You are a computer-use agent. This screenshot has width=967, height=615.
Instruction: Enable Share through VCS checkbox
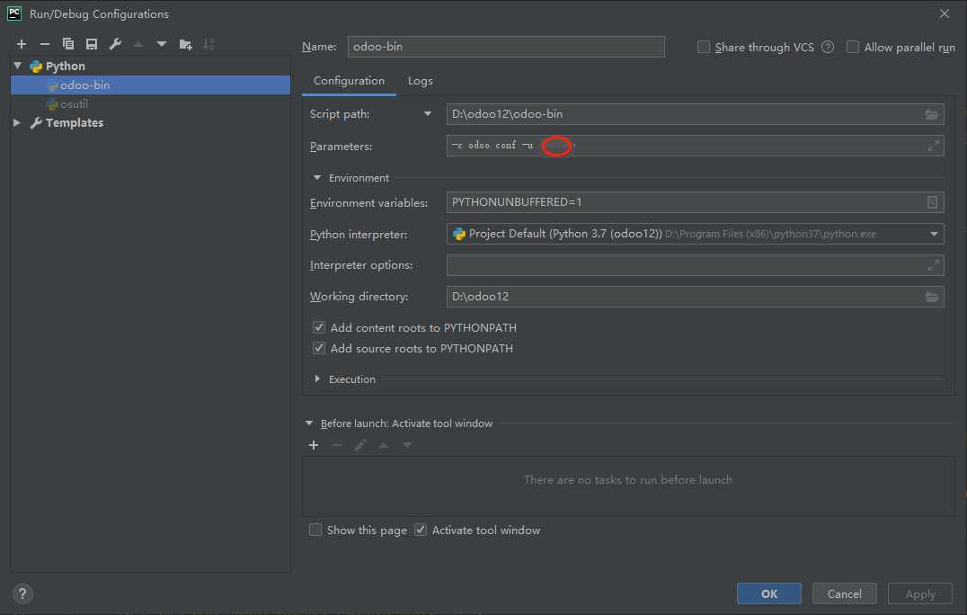click(703, 47)
